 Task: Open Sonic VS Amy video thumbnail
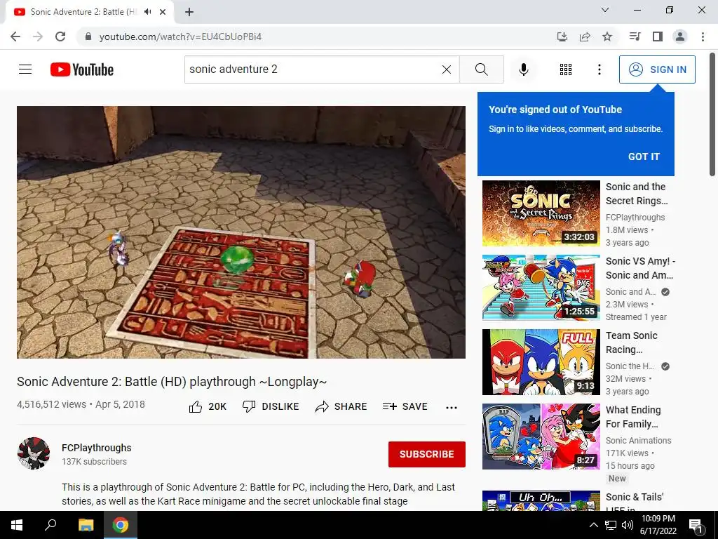coord(541,287)
